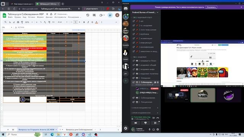Expand the Архив академии category

(141, 113)
